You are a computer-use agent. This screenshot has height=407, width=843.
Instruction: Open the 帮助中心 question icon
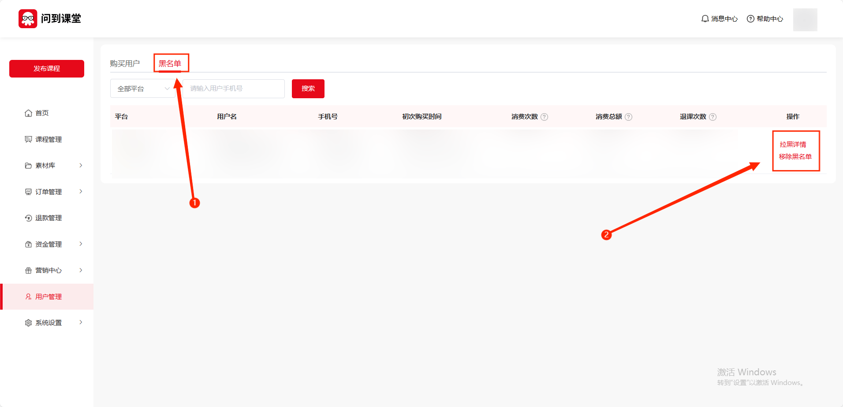(750, 18)
